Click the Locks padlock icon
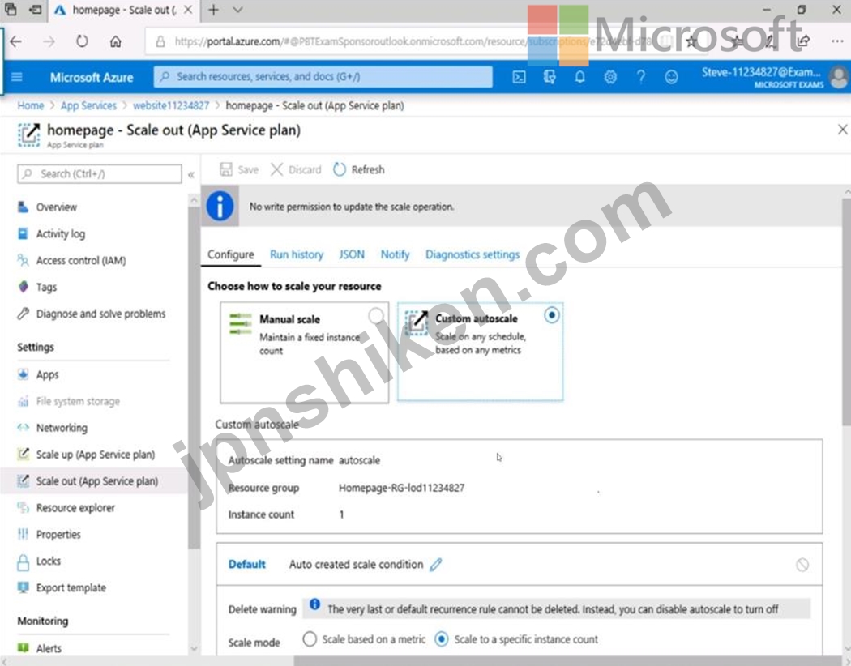Screen dimensions: 851x666 23,561
